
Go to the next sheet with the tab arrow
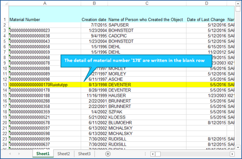pyautogui.click(x=19, y=154)
